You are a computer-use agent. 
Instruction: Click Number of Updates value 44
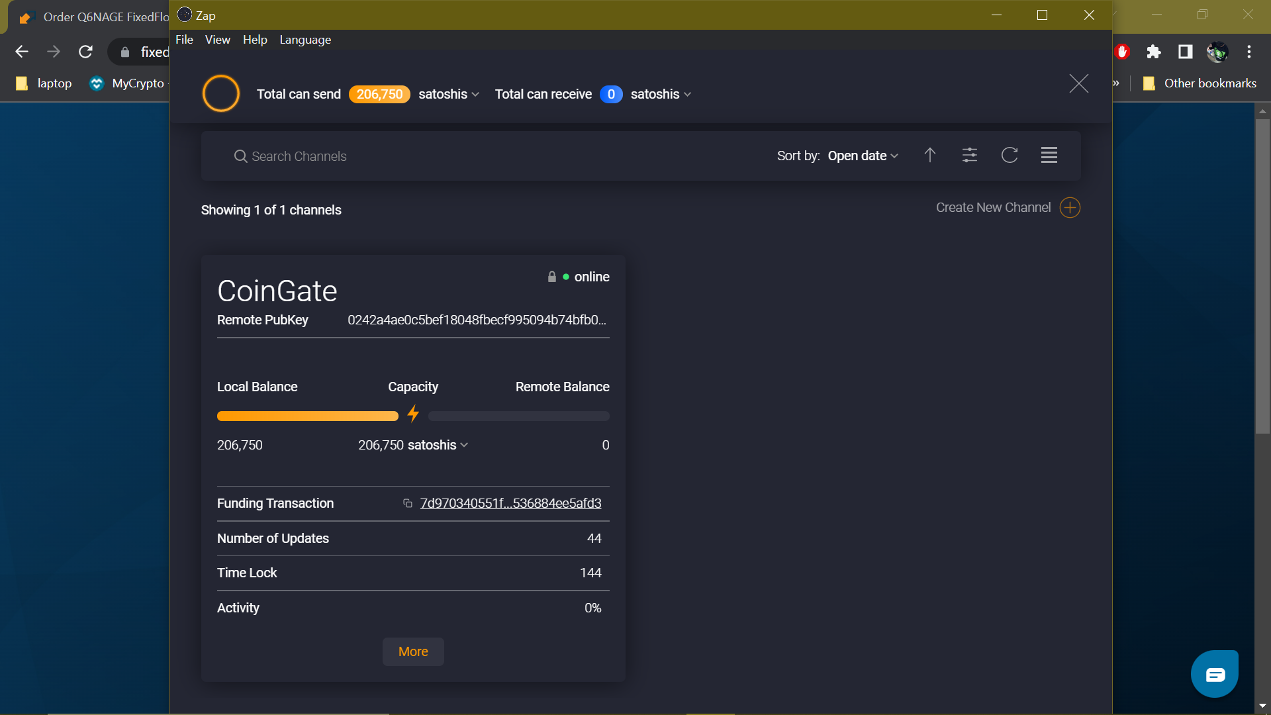pos(594,538)
